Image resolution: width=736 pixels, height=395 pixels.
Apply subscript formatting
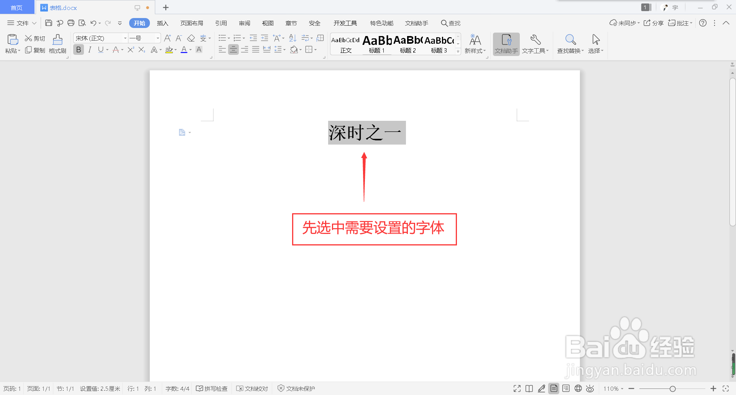coord(142,49)
